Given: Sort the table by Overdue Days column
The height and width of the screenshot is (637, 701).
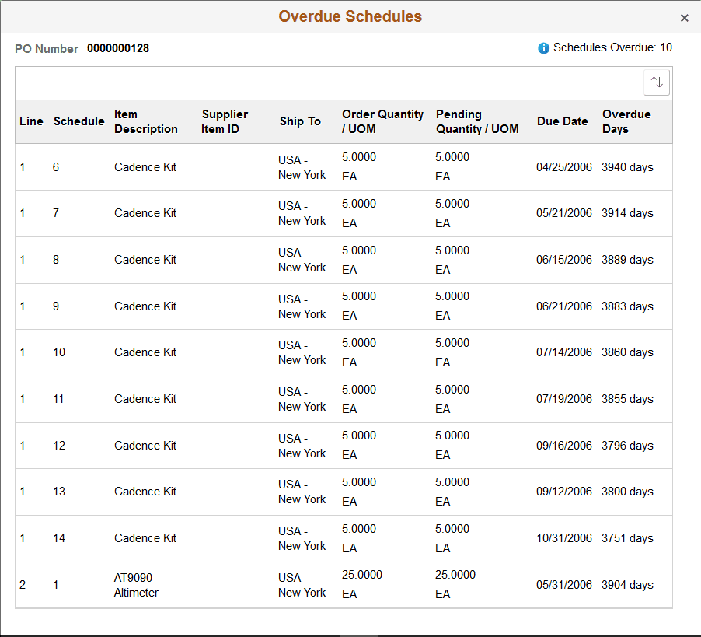Looking at the screenshot, I should pos(626,121).
